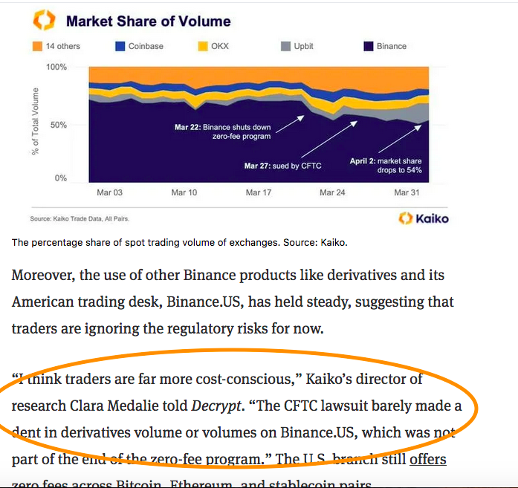Click the Coinbase legend label text
This screenshot has height=488, width=518.
click(146, 46)
